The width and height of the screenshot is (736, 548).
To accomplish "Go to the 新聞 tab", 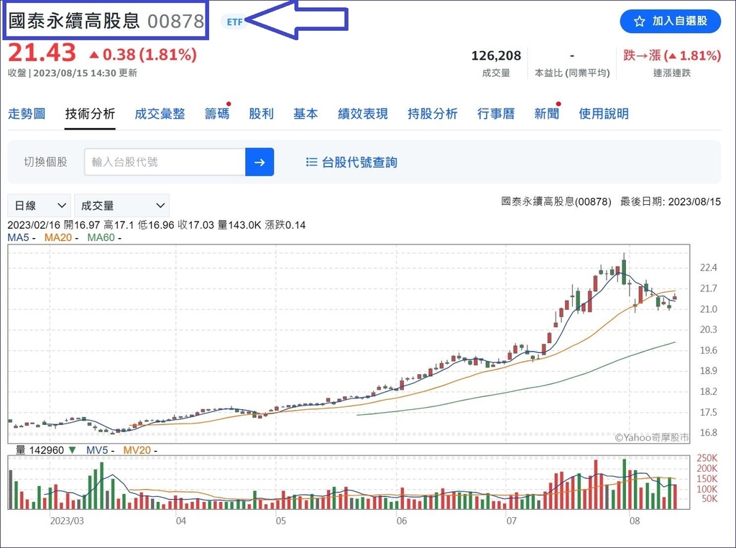I will (x=547, y=114).
